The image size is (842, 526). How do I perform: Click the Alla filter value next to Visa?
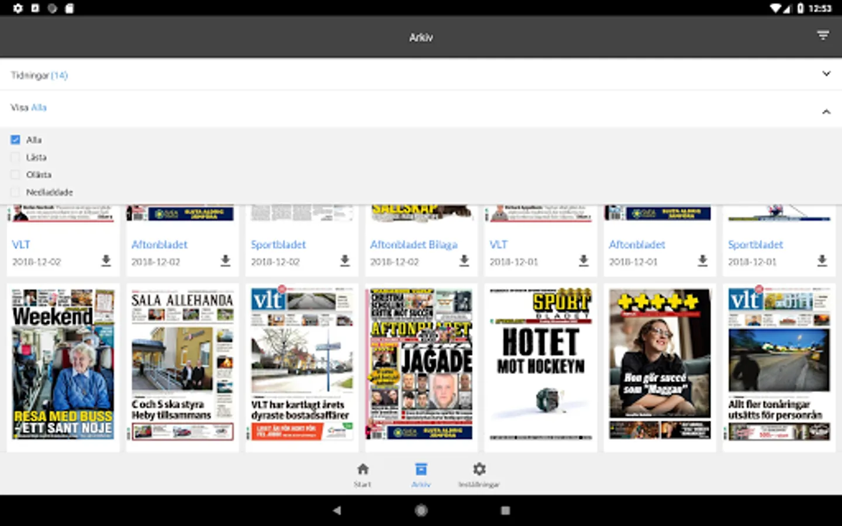tap(39, 108)
